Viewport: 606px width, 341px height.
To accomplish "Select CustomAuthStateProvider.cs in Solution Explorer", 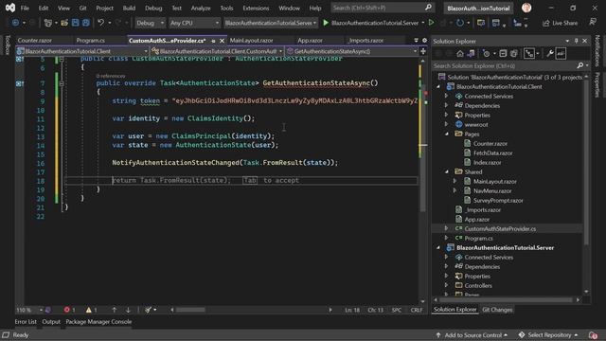I will tap(500, 229).
